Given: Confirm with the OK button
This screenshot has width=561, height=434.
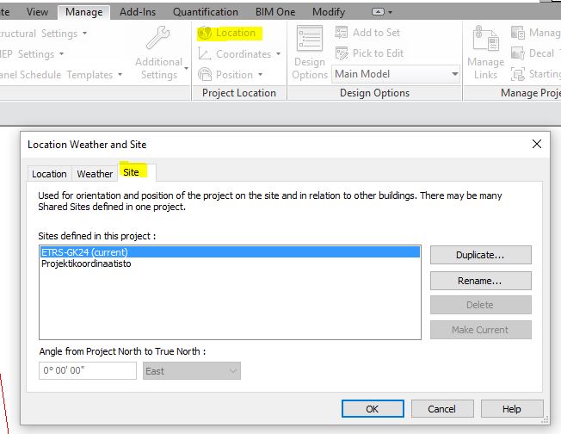Looking at the screenshot, I should pyautogui.click(x=373, y=408).
